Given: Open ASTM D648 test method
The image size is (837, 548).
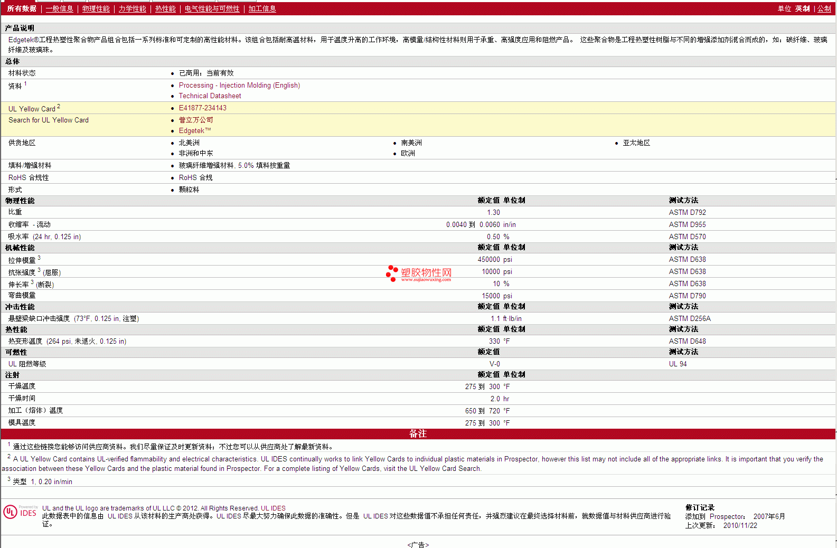Looking at the screenshot, I should point(687,341).
